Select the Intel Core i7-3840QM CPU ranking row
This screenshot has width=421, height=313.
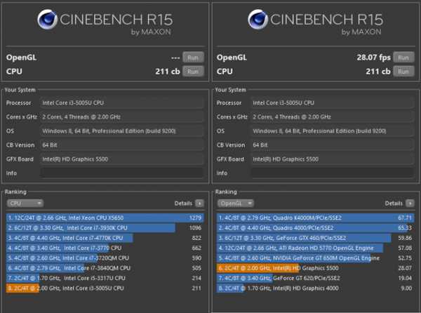click(x=105, y=268)
